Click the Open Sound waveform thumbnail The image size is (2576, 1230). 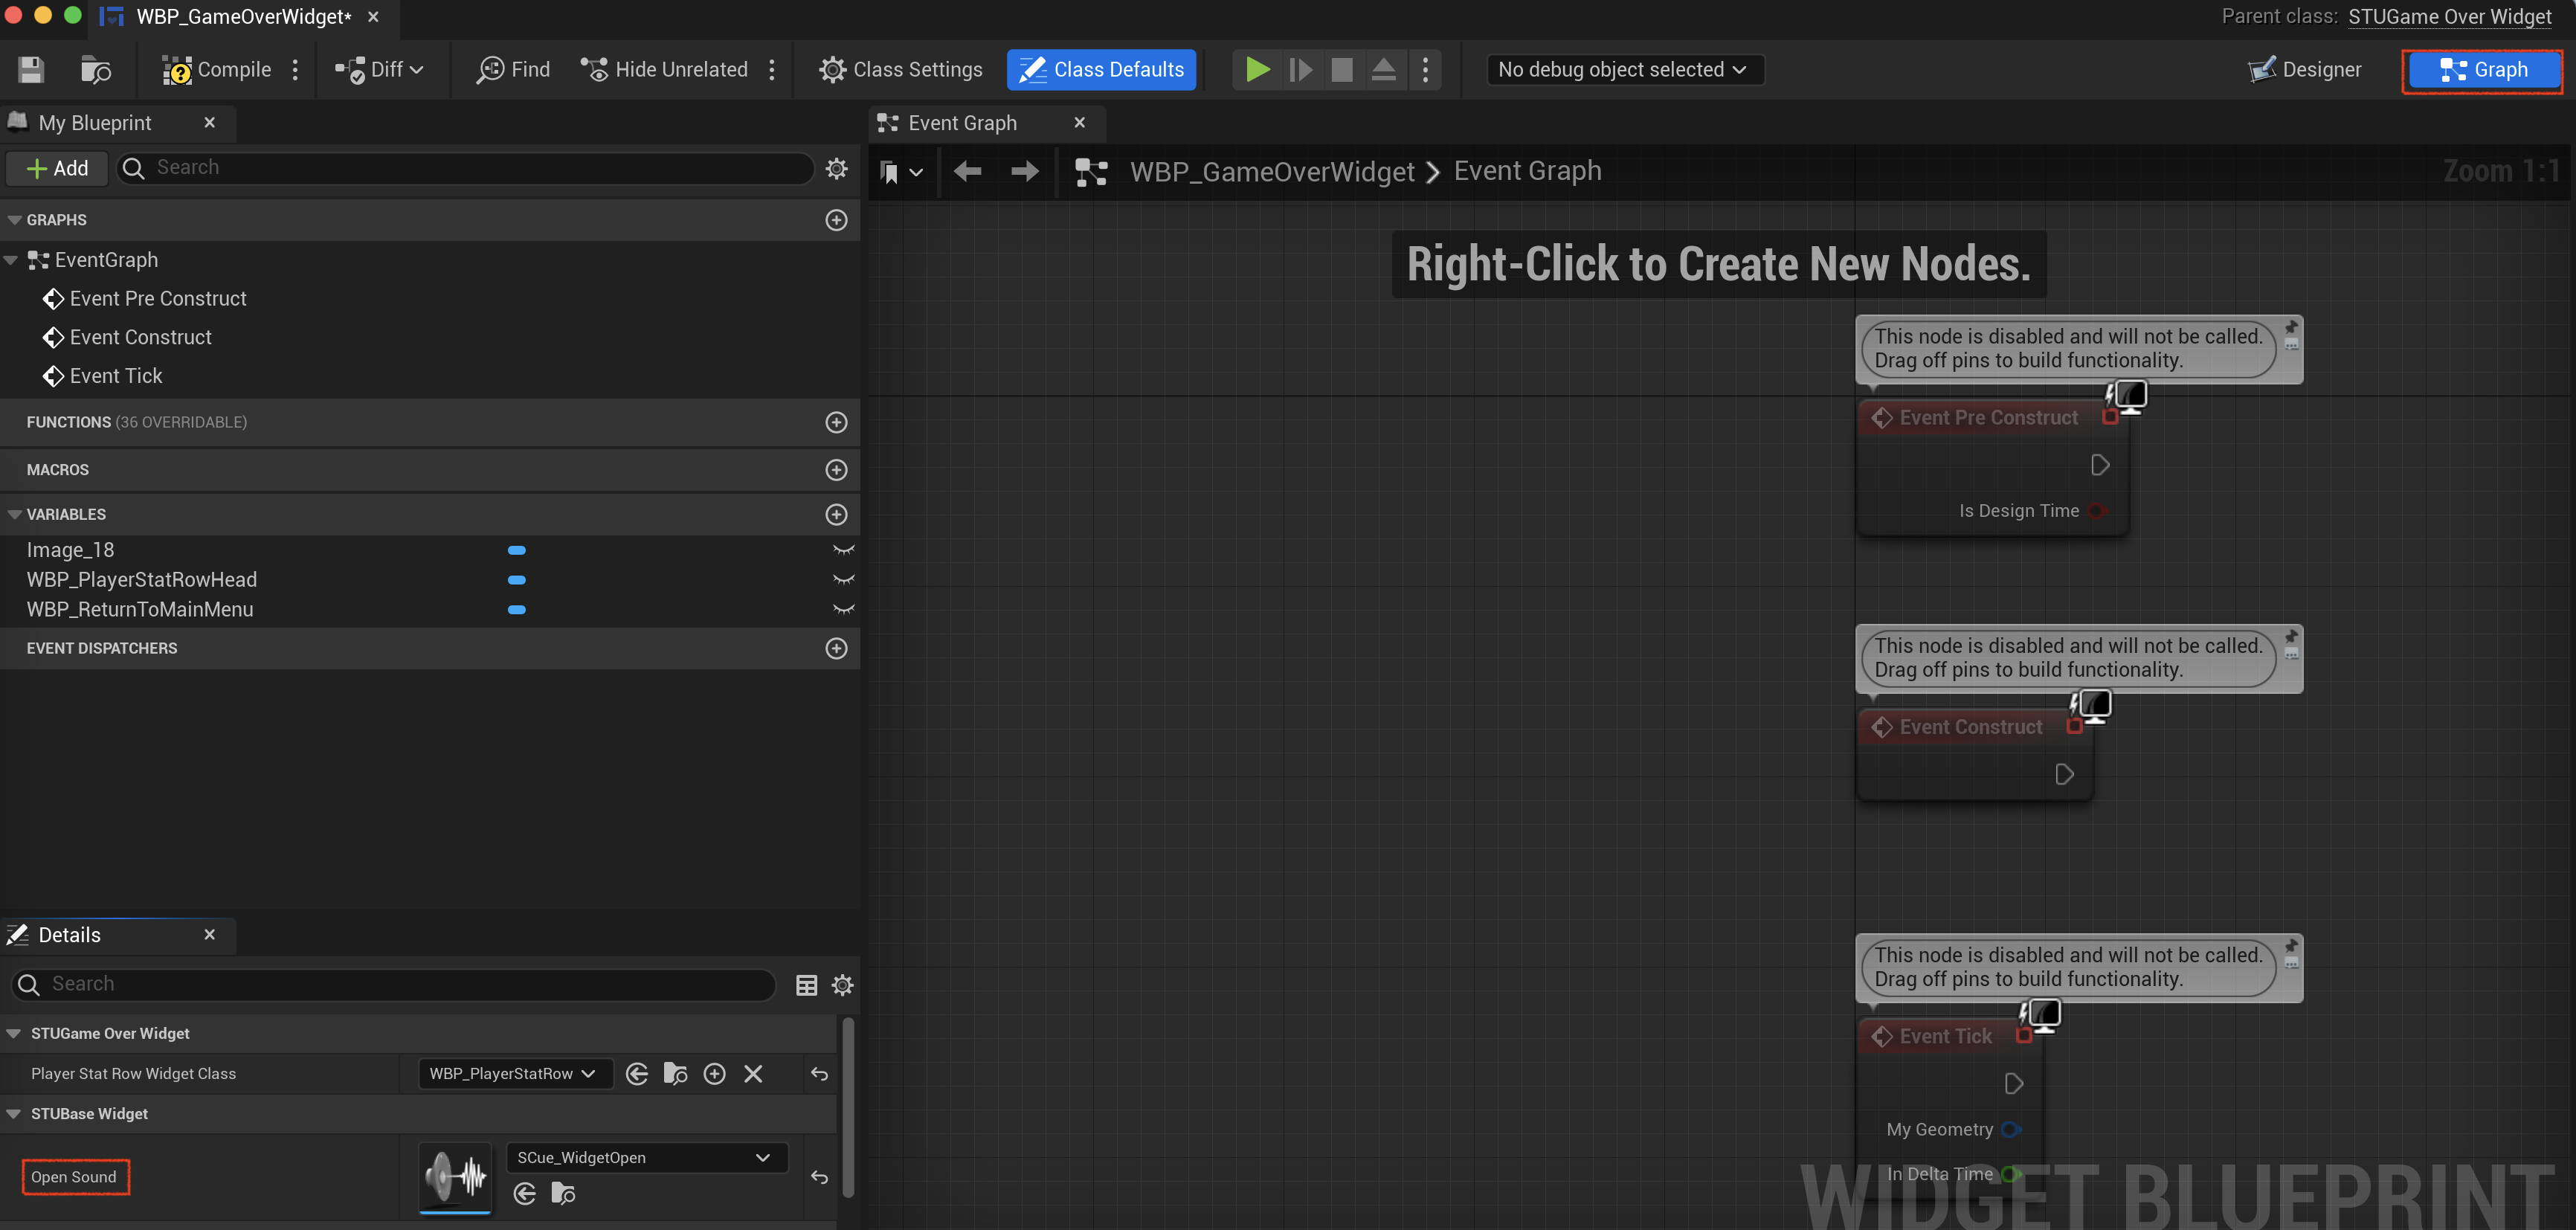click(x=456, y=1177)
